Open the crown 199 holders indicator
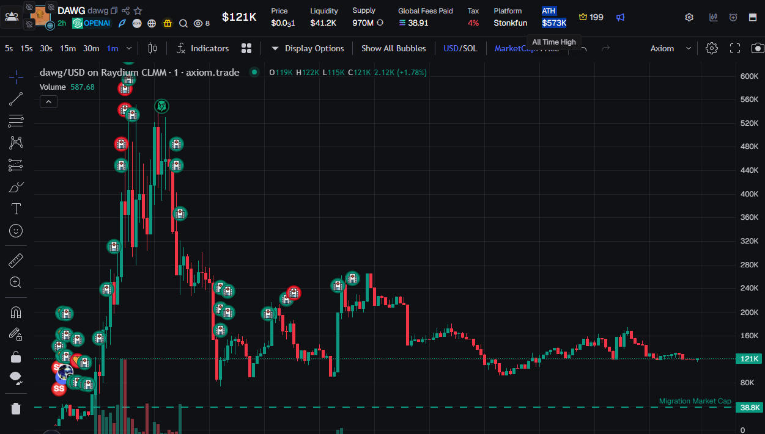 591,17
